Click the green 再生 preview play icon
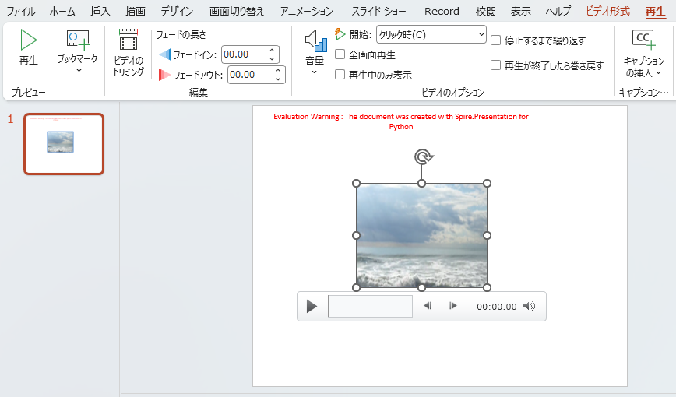 [29, 40]
